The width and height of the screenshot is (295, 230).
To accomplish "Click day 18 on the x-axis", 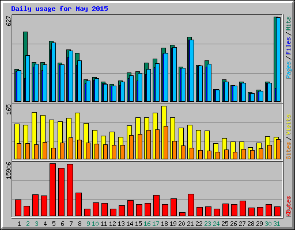I will pos(164,224).
